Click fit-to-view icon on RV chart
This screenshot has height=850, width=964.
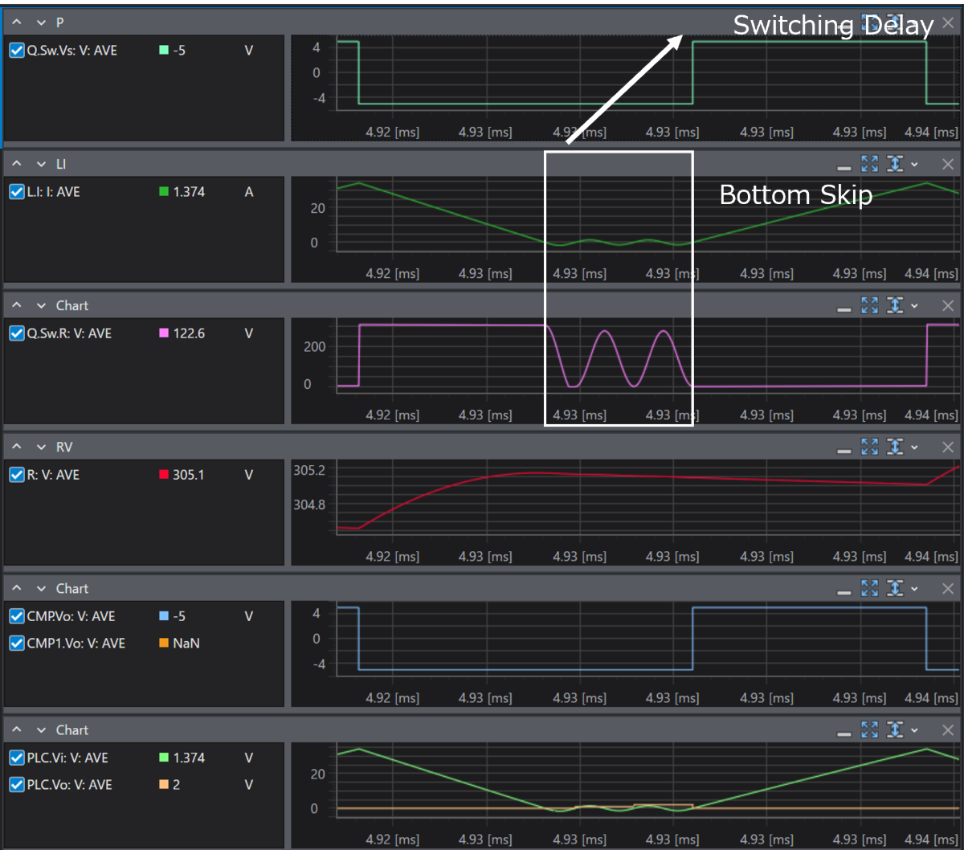[869, 447]
